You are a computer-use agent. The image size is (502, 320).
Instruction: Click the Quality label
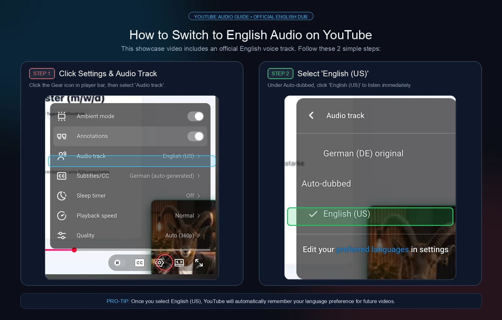[x=85, y=236]
